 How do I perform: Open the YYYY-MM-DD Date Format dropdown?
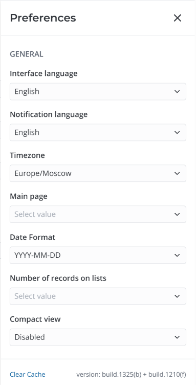coord(98,255)
